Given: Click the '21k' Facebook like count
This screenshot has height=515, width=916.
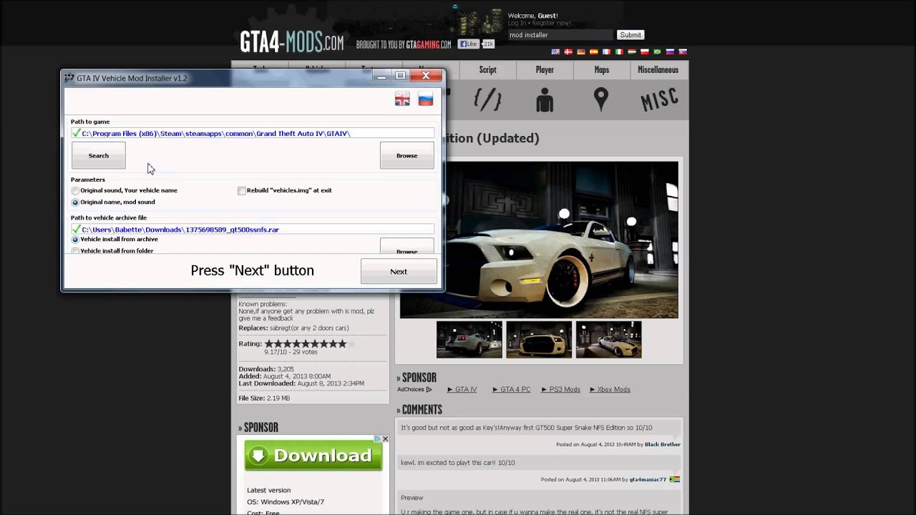Looking at the screenshot, I should pyautogui.click(x=488, y=44).
